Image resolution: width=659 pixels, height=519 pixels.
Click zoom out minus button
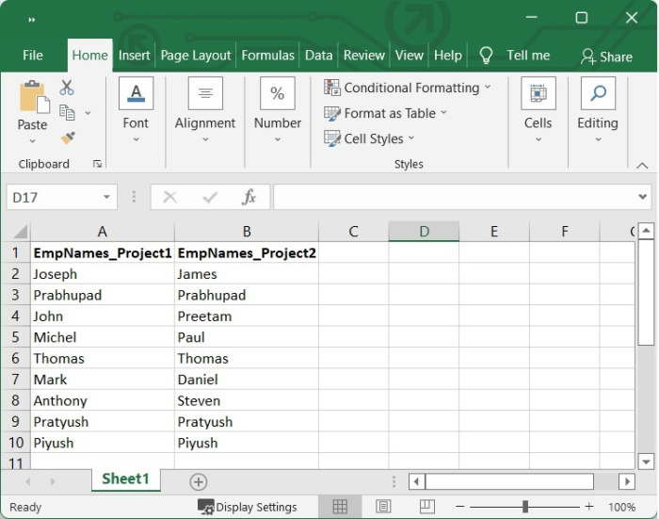point(460,507)
